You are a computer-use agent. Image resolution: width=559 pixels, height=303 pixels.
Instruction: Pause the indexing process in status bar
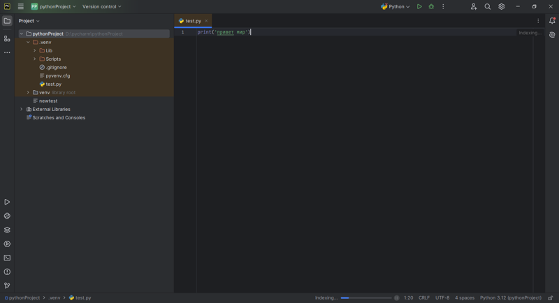point(397,298)
